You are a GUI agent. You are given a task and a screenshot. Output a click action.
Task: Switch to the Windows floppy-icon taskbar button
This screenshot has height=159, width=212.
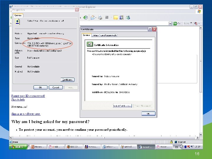coord(92,147)
